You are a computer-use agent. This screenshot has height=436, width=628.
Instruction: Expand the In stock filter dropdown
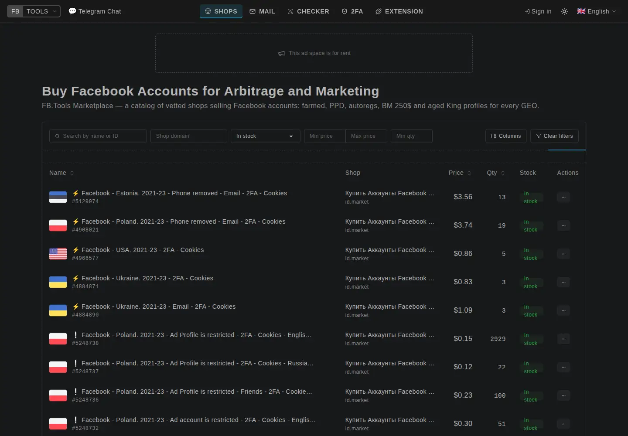point(266,136)
